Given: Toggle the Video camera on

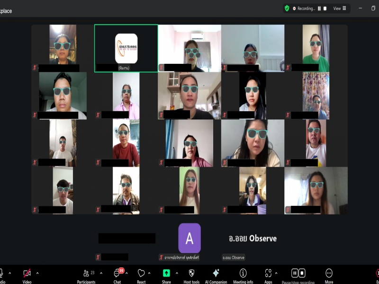Looking at the screenshot, I should 27,274.
